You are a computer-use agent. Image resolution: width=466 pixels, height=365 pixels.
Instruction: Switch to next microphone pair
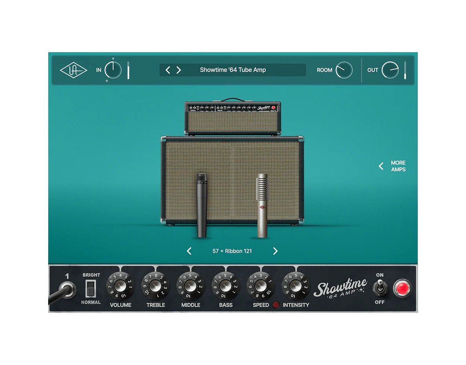point(275,251)
